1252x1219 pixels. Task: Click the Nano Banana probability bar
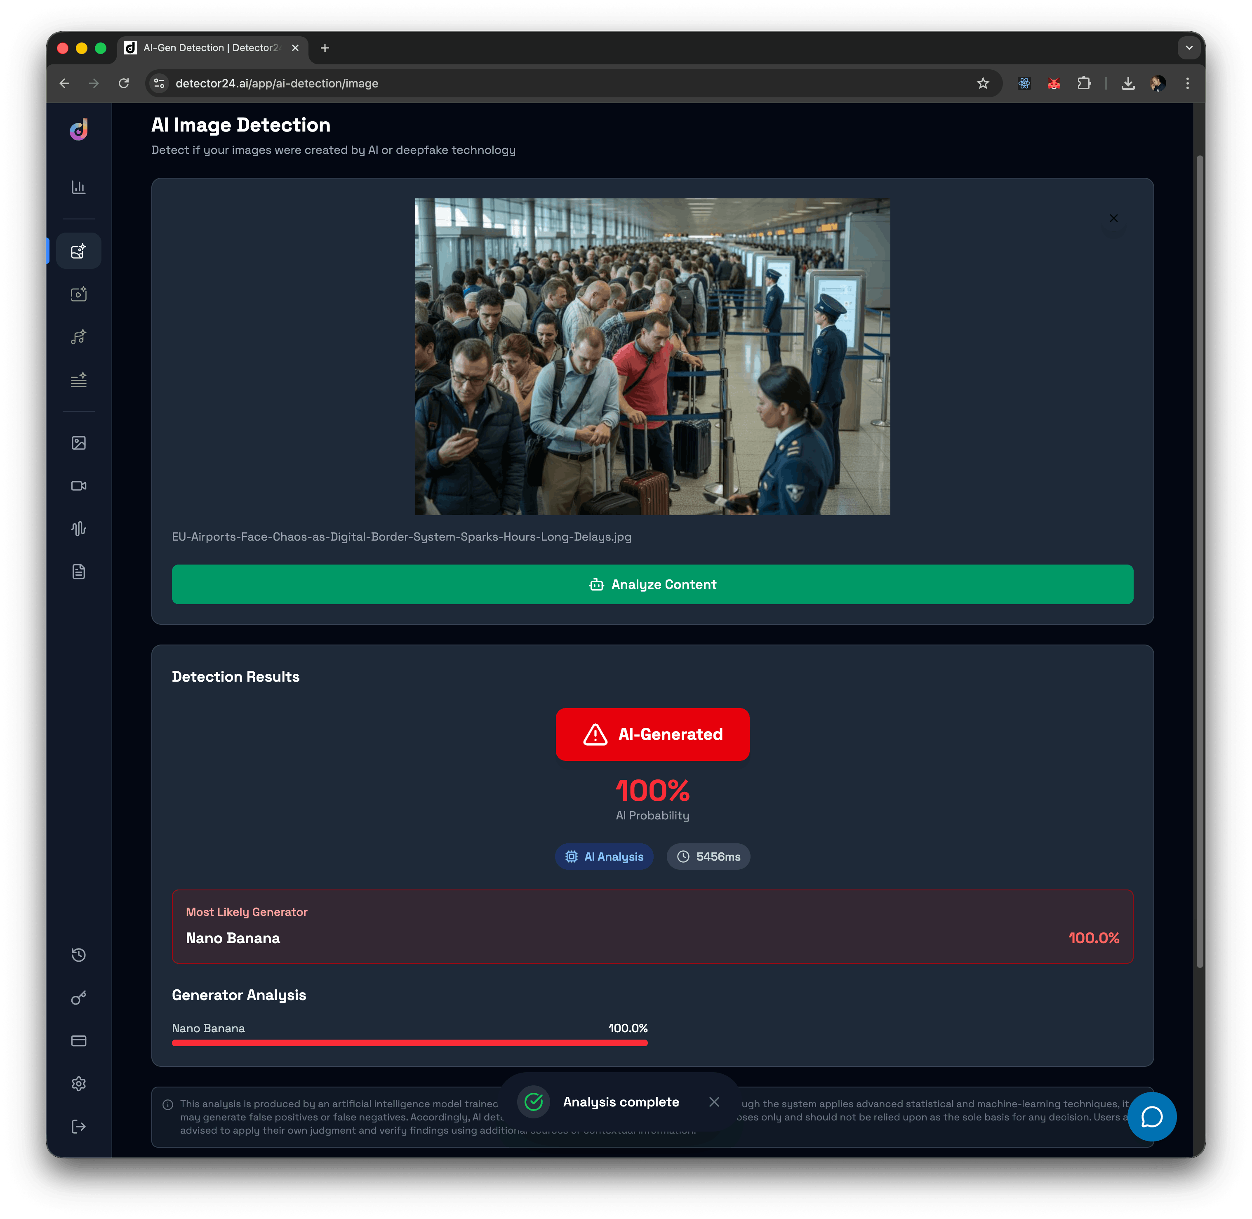[x=409, y=1043]
